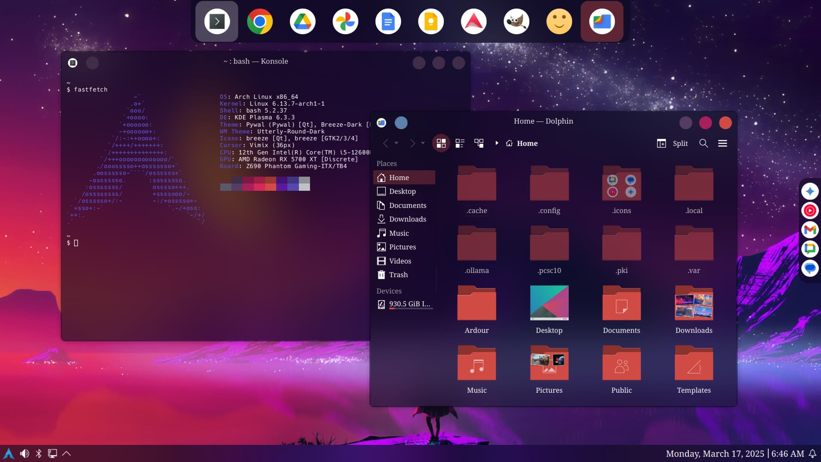Open Downloads in Places panel
This screenshot has width=821, height=462.
(404, 219)
